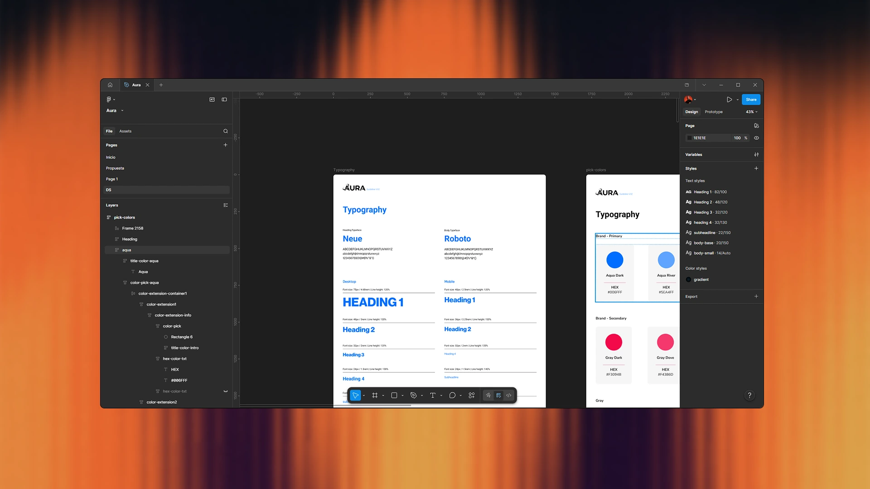Open the Aura file name dropdown

(x=122, y=110)
